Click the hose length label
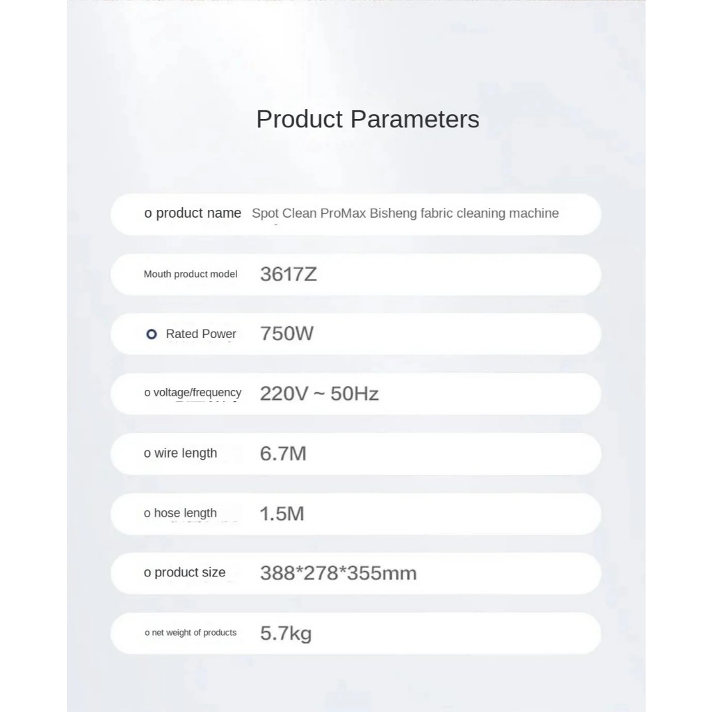Viewport: 712px width, 712px height. 185,513
